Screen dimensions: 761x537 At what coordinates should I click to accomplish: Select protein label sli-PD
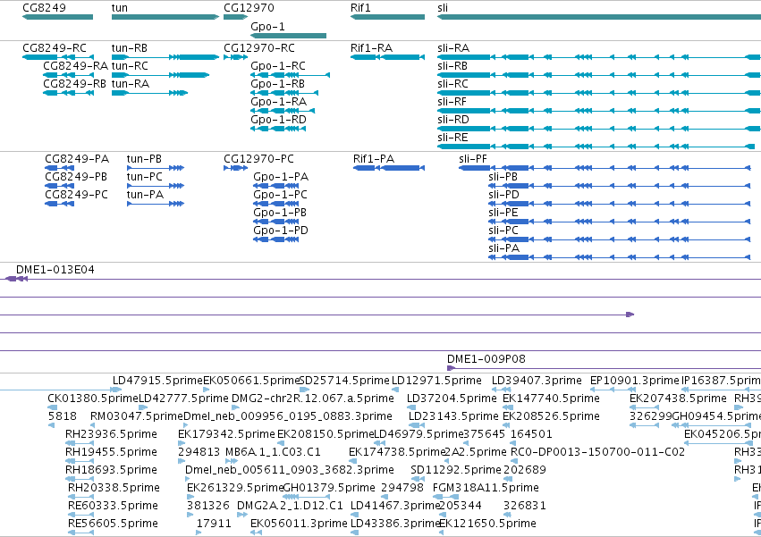tap(503, 195)
